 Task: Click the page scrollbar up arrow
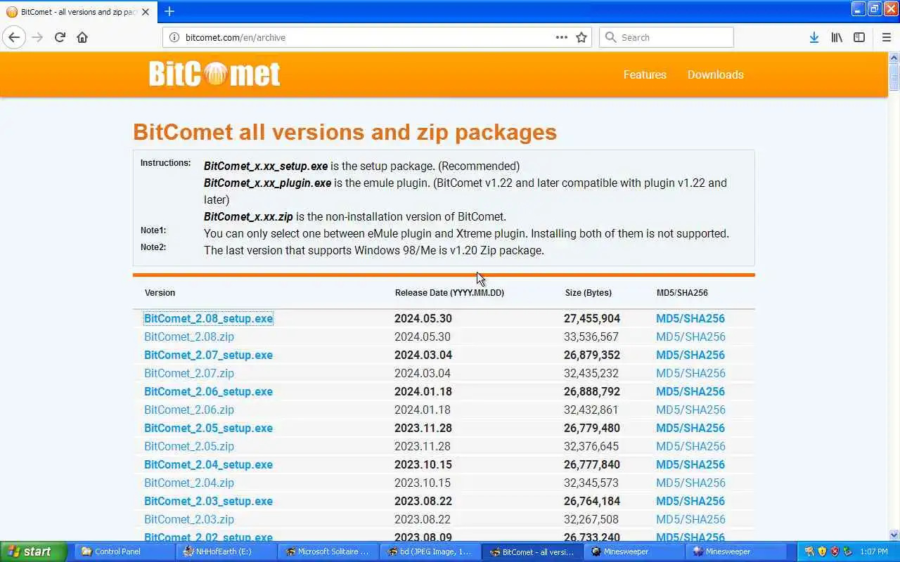click(x=894, y=58)
